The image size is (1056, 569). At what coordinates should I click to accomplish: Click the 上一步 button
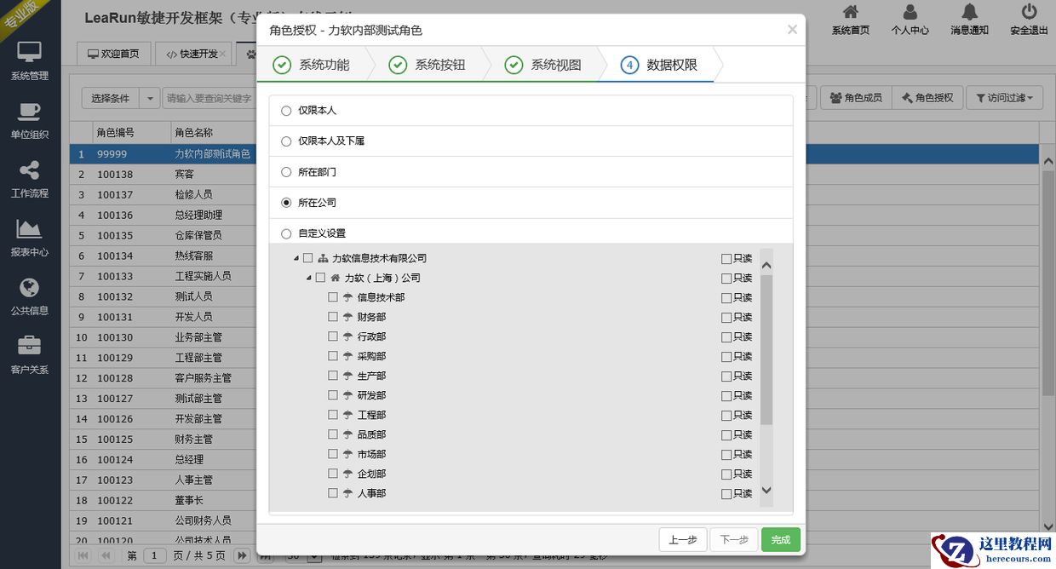coord(683,540)
